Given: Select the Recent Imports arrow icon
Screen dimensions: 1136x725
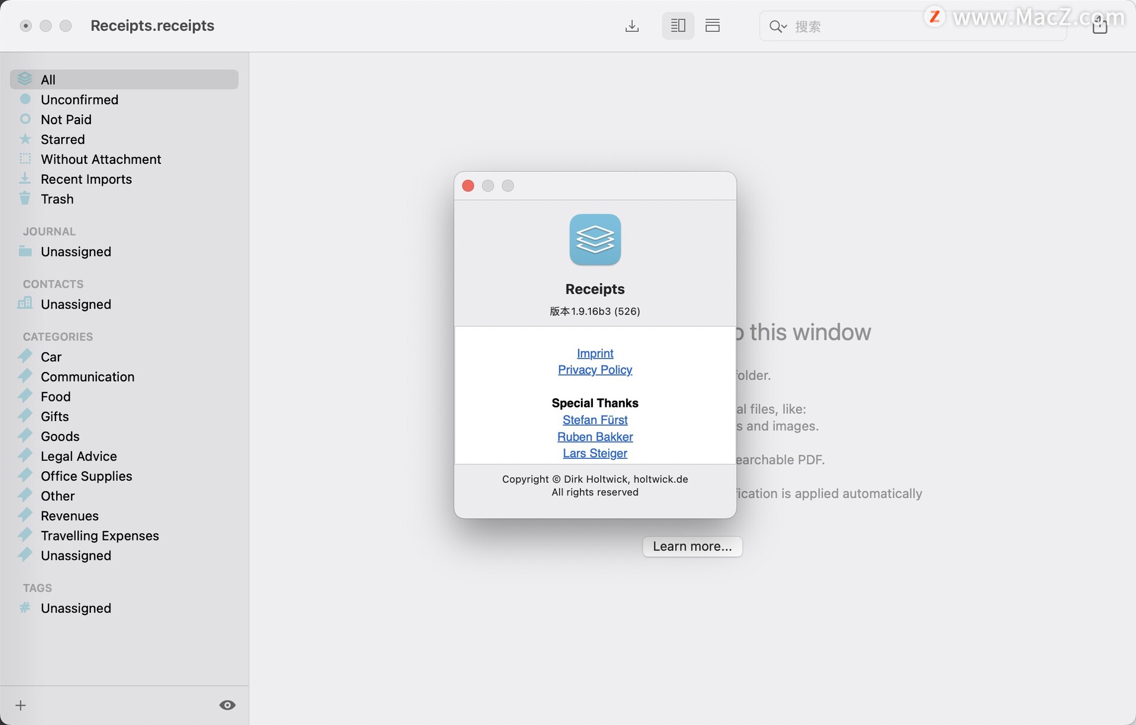Looking at the screenshot, I should coord(25,179).
